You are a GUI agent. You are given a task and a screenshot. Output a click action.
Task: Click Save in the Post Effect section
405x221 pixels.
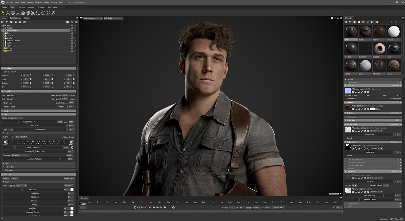pyautogui.click(x=15, y=178)
